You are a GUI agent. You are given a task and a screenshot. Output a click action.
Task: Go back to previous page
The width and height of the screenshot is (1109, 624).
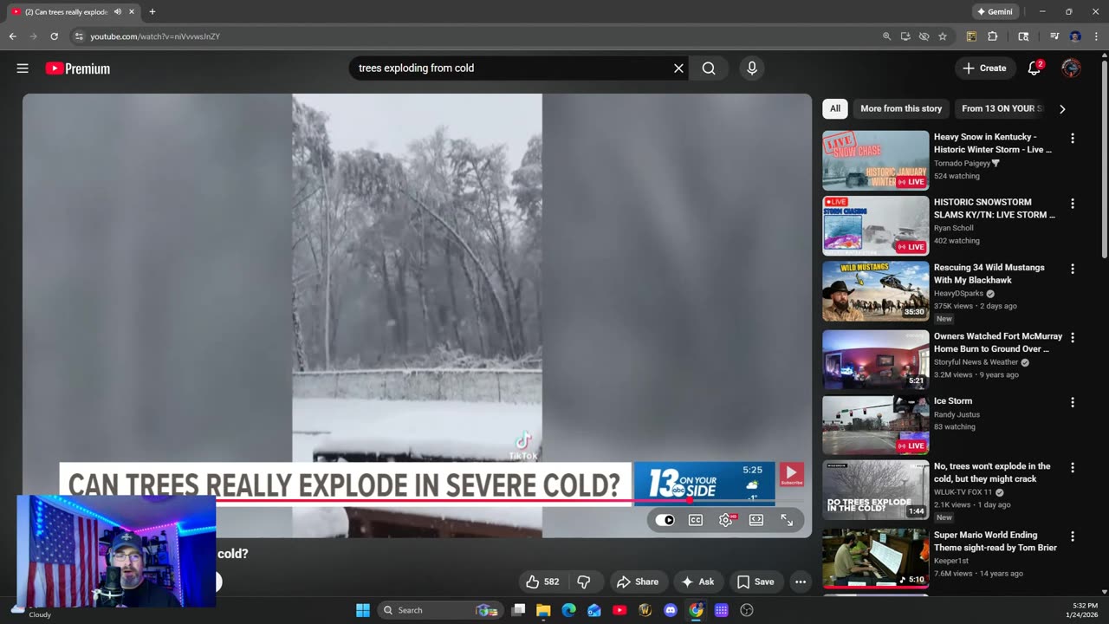[x=12, y=36]
